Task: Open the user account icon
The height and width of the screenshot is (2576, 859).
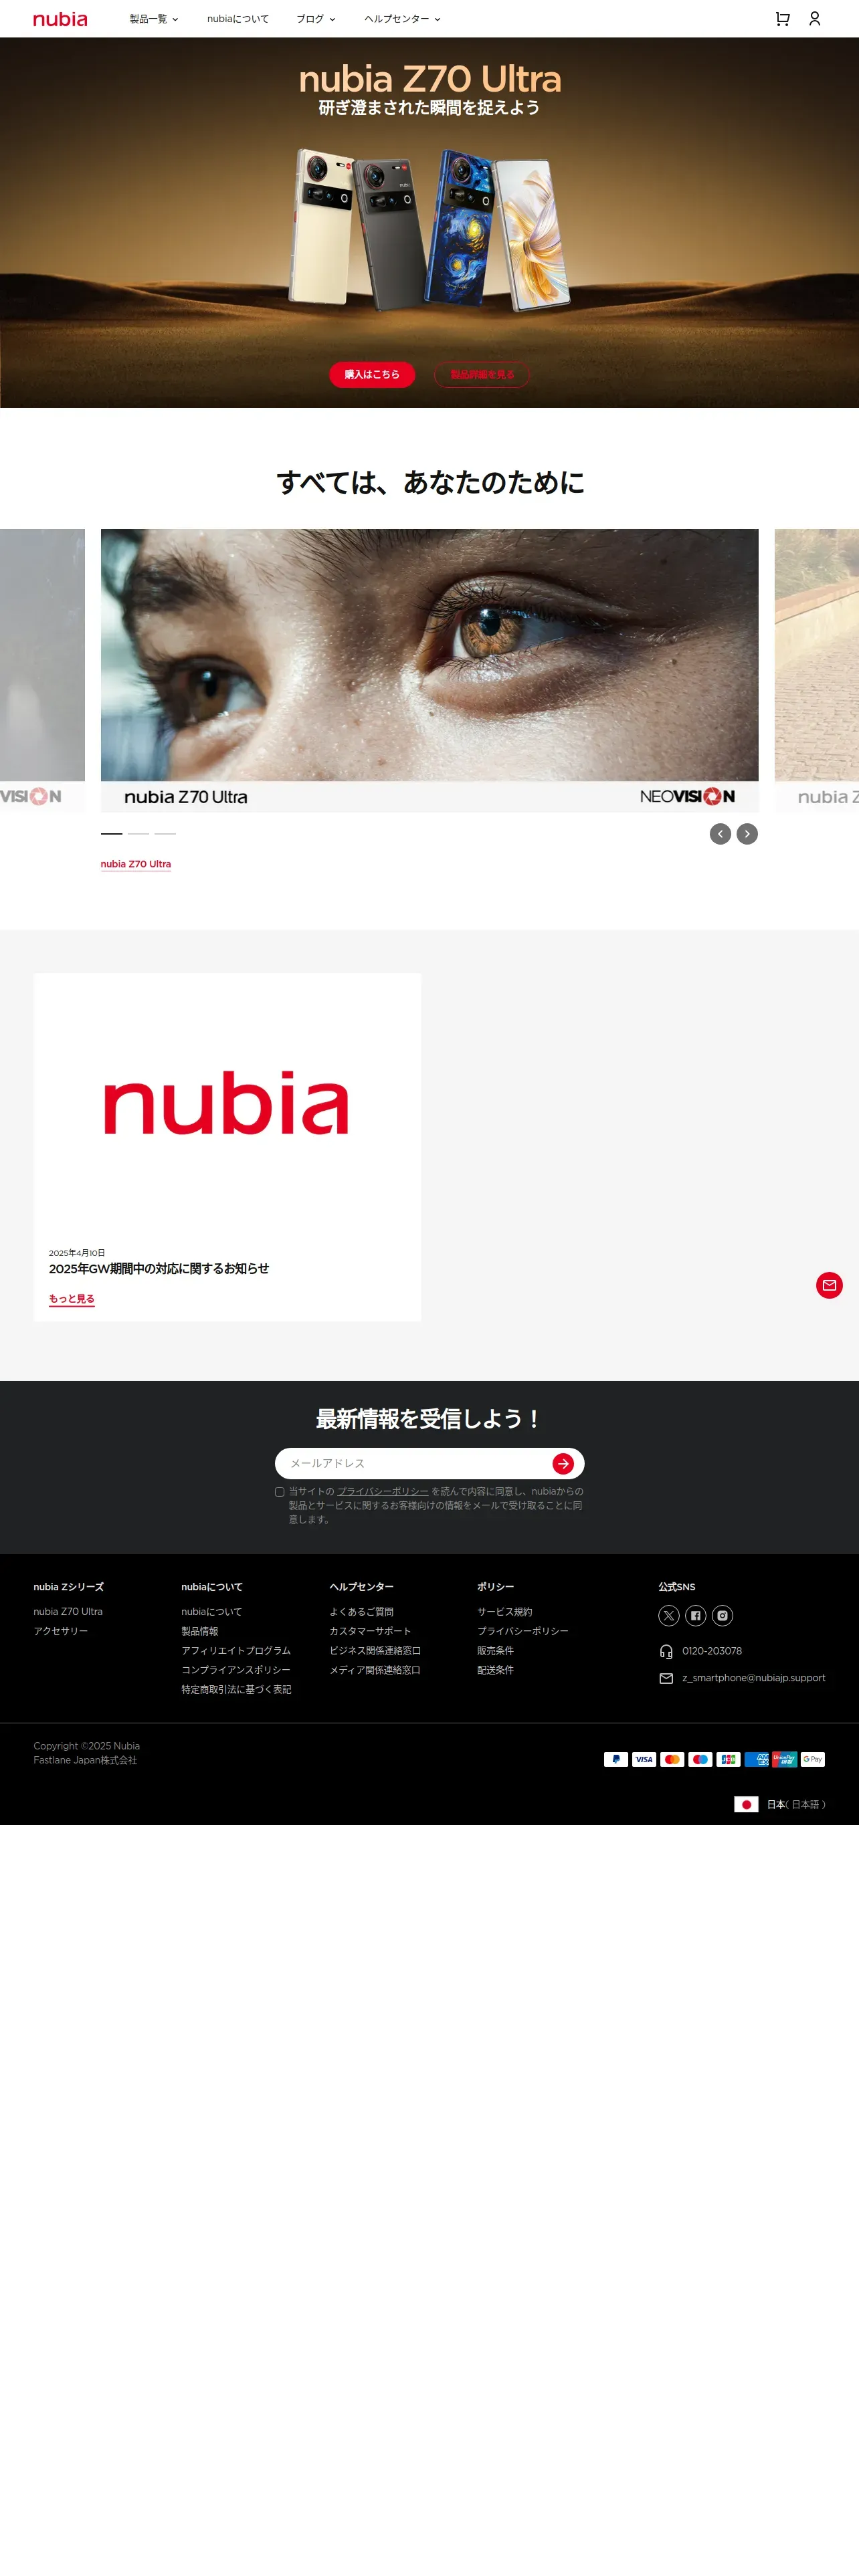Action: (814, 19)
